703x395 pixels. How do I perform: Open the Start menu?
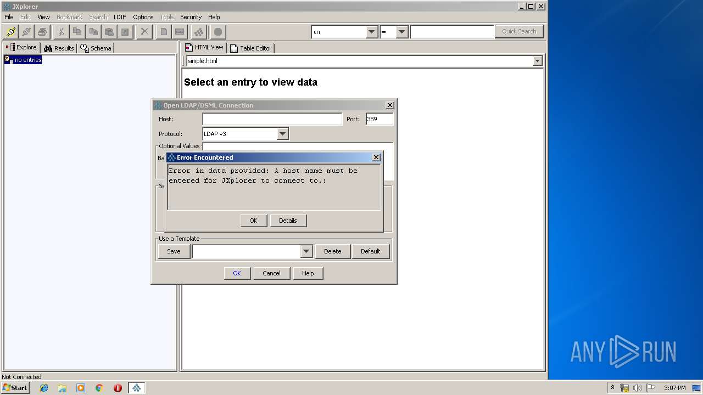(15, 388)
